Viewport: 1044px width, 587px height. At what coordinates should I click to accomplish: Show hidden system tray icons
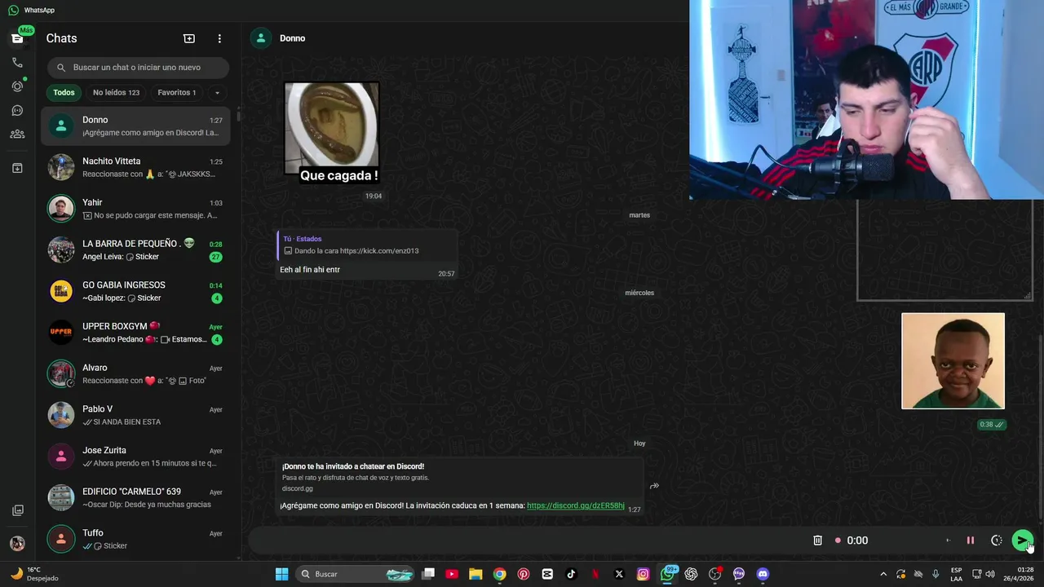(x=883, y=574)
